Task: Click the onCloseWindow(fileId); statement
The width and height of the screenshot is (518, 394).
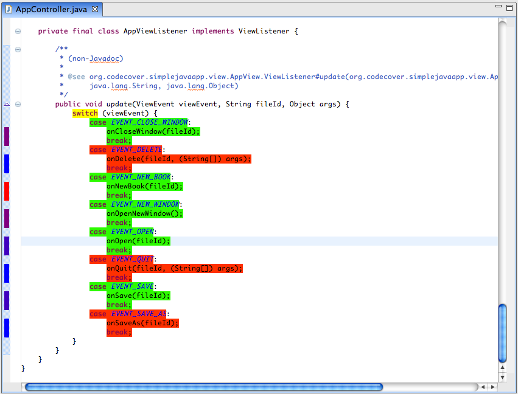Action: (153, 132)
